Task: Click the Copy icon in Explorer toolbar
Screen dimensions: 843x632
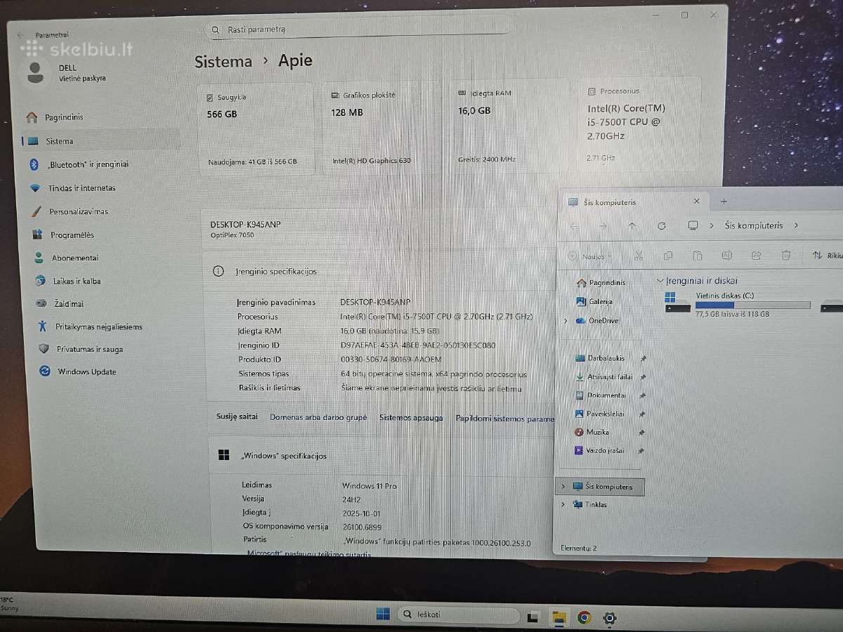Action: pyautogui.click(x=668, y=256)
